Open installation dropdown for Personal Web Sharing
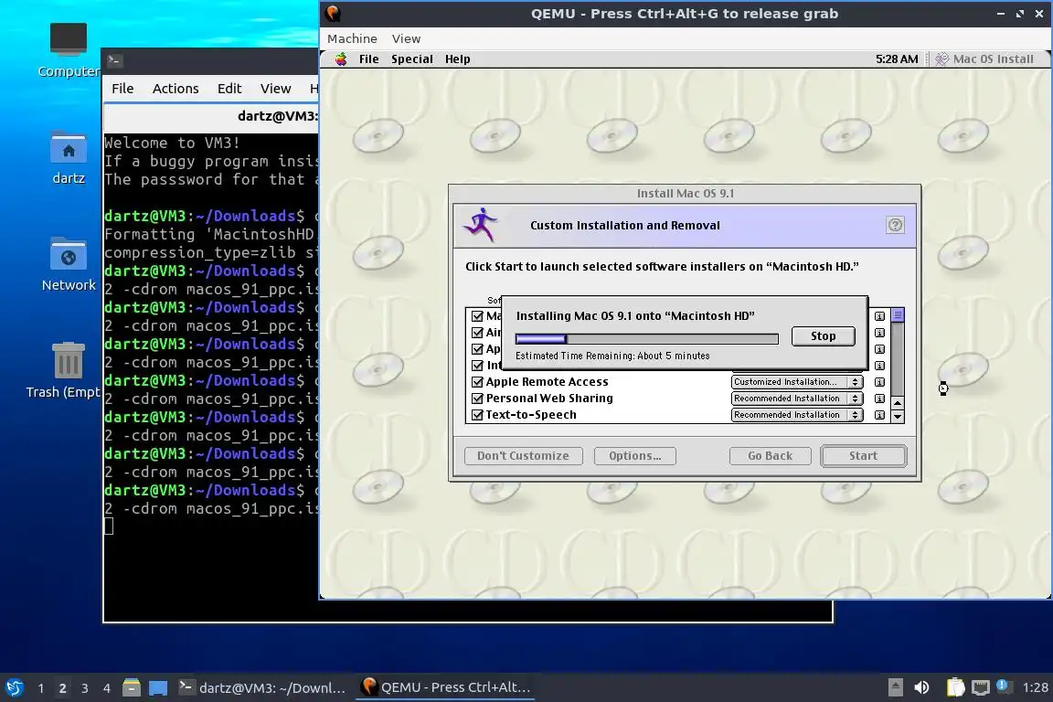Image resolution: width=1053 pixels, height=702 pixels. coord(796,399)
